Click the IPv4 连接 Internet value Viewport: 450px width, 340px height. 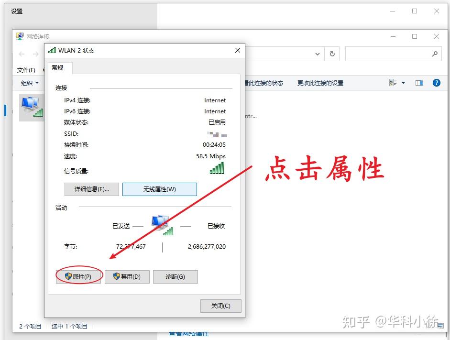tap(215, 100)
